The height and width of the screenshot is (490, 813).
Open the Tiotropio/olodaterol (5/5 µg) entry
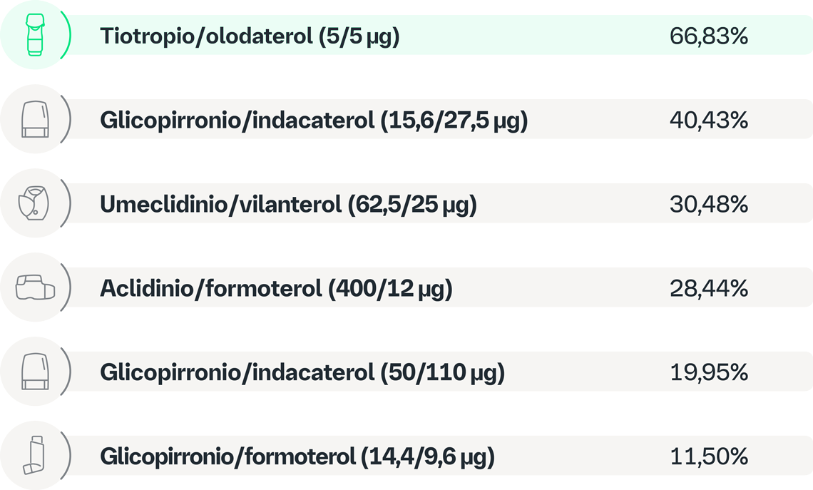[x=250, y=36]
